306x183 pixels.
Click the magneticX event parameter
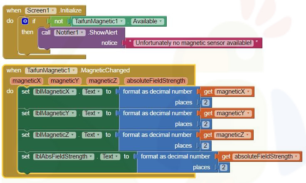coord(27,81)
